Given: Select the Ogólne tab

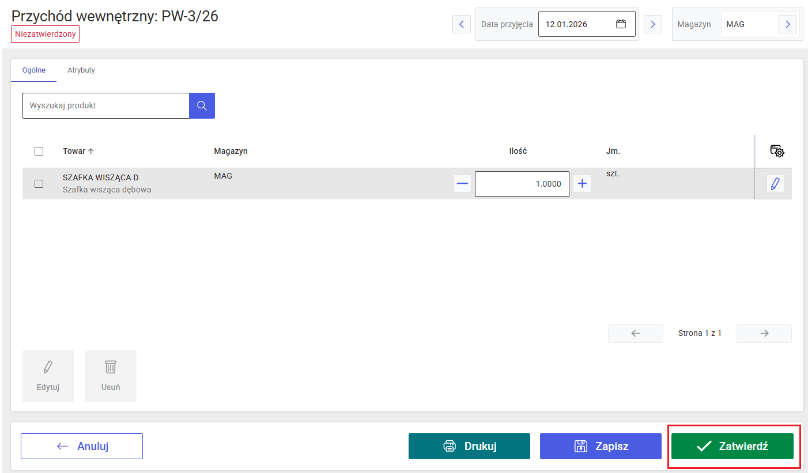Looking at the screenshot, I should pos(34,70).
